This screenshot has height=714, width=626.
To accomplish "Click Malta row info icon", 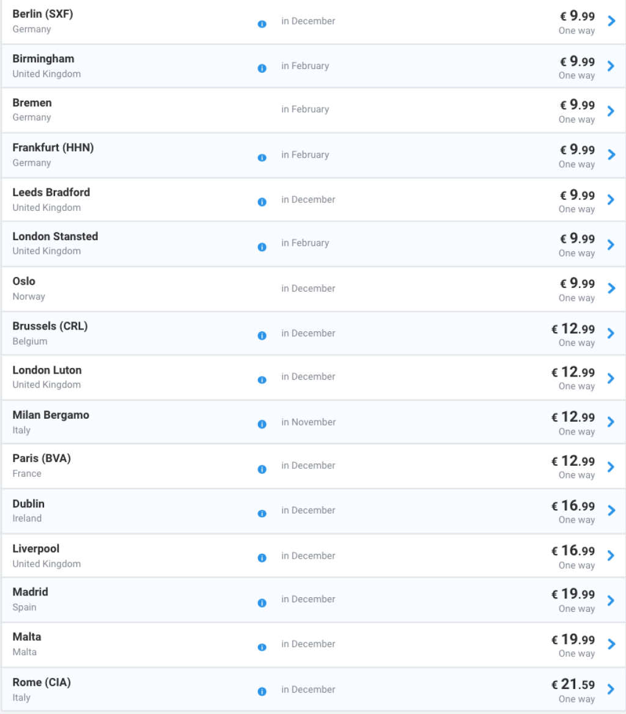I will 262,647.
